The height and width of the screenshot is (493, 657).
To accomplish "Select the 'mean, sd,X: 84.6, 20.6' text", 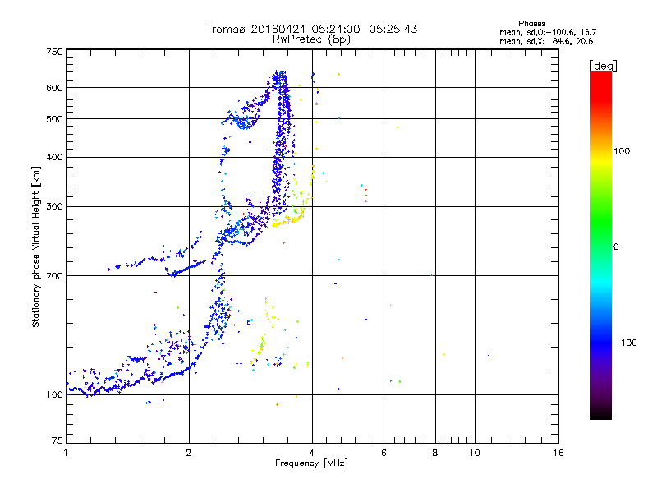I will point(546,41).
